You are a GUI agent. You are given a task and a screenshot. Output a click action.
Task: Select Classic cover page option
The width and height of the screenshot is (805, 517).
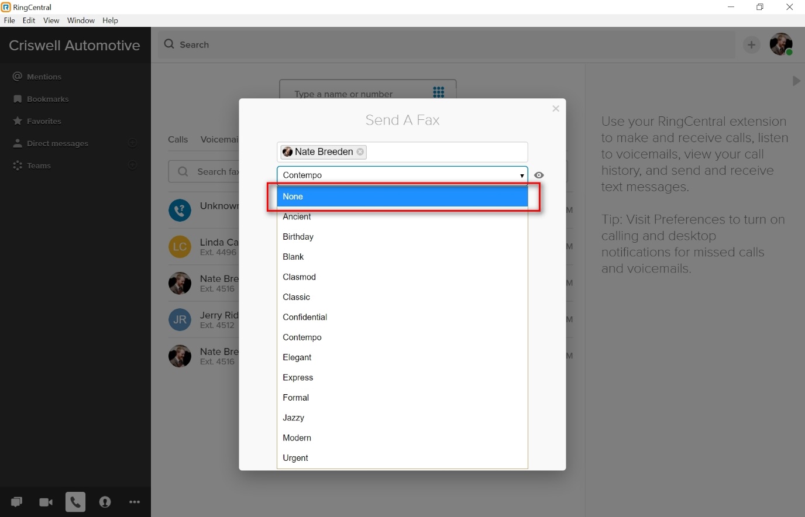coord(402,297)
